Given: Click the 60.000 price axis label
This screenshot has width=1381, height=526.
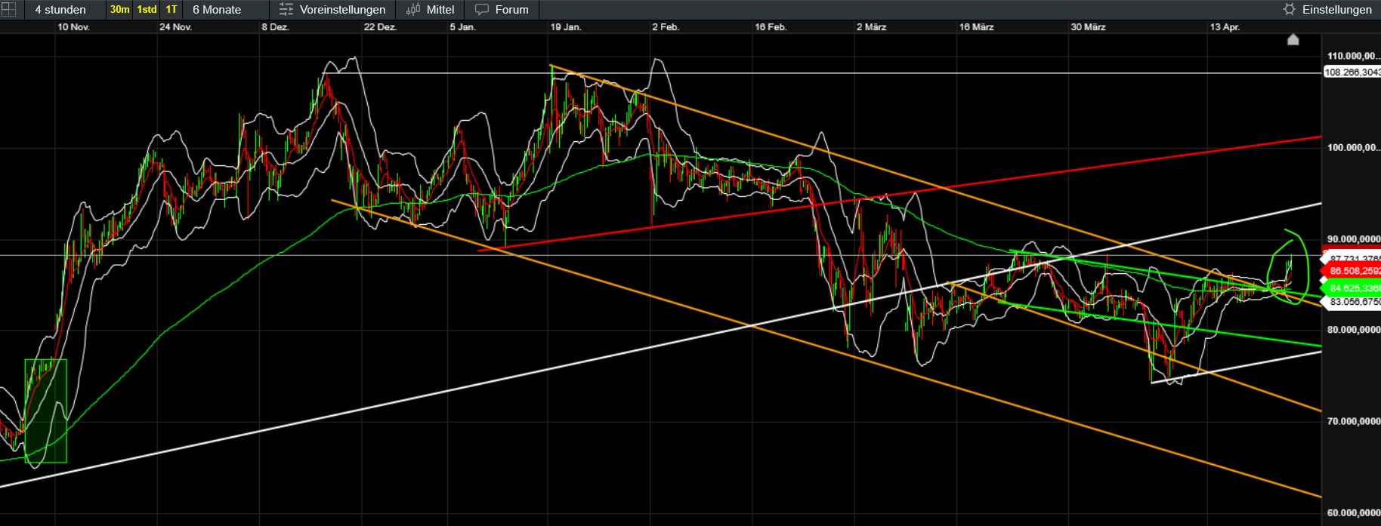Looking at the screenshot, I should click(x=1353, y=513).
